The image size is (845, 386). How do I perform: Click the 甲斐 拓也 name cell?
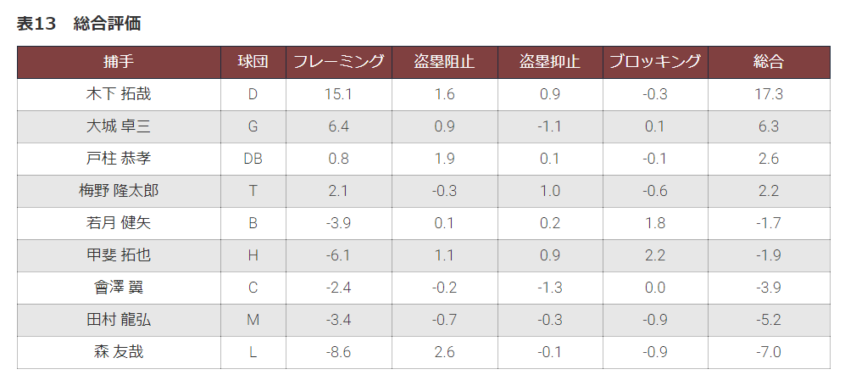(119, 255)
